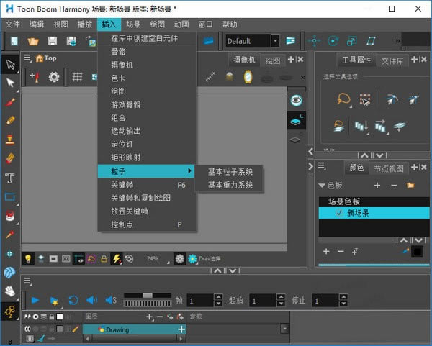Select the Rectangle shape tool
The height and width of the screenshot is (346, 432).
pos(10,196)
